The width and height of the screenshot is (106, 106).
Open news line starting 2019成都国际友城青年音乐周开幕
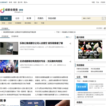[16, 77]
